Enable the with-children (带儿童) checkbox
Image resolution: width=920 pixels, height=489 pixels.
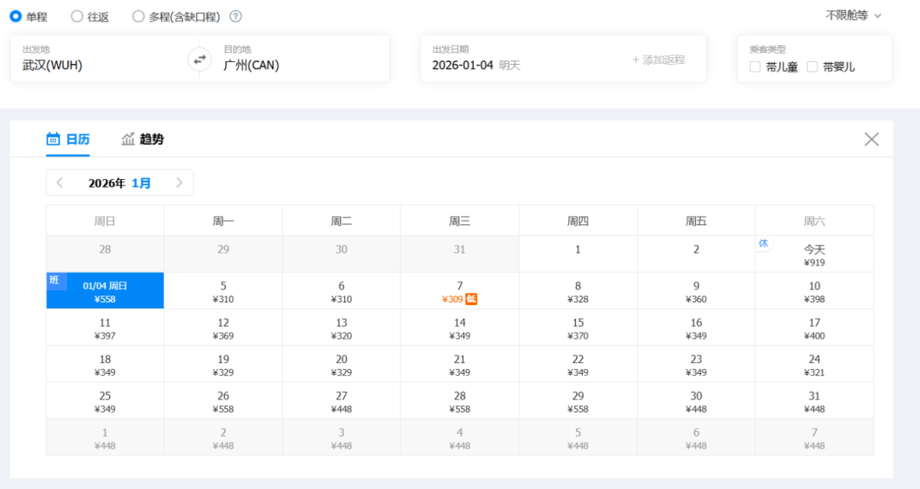(x=755, y=66)
